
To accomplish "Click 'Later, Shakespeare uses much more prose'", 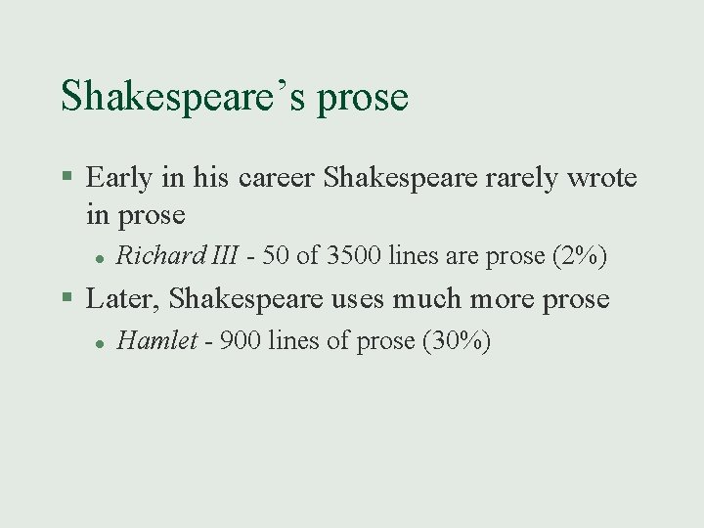I will pyautogui.click(x=347, y=299).
